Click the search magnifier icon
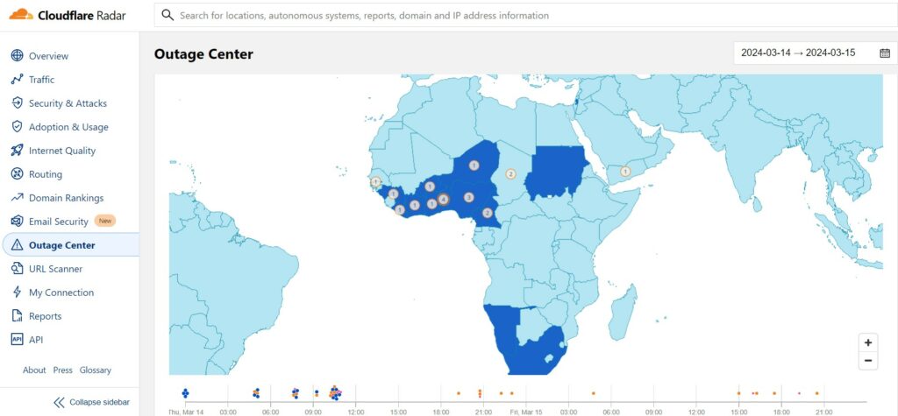 167,16
